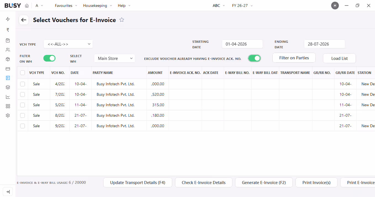Image resolution: width=375 pixels, height=197 pixels.
Task: Open the line chart reports icon
Action: (8, 97)
